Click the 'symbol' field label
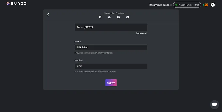This screenshot has height=112, width=222. click(x=79, y=60)
